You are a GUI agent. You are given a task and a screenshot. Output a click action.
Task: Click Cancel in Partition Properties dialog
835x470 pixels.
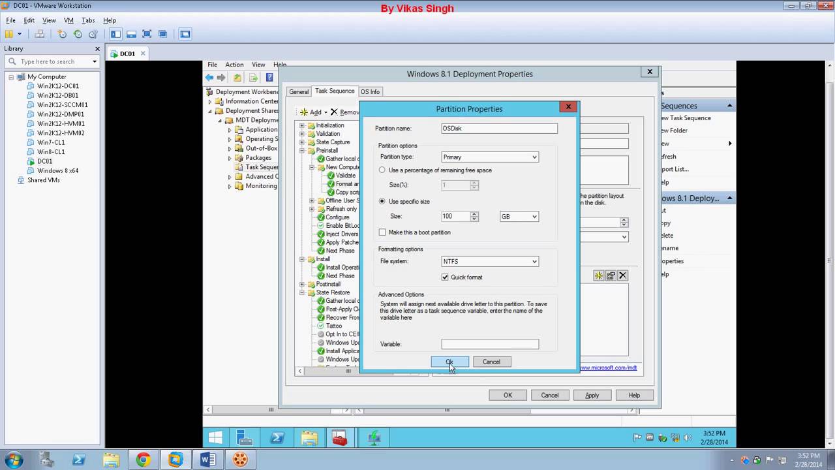[491, 362]
